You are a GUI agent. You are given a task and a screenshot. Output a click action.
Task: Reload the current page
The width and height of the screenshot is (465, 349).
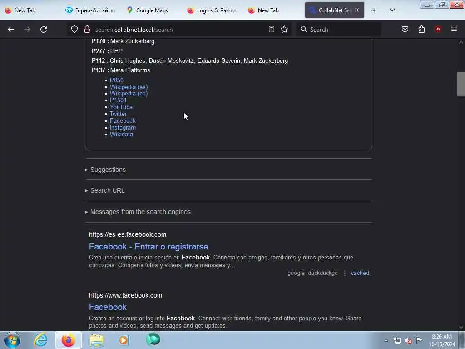[x=44, y=30]
